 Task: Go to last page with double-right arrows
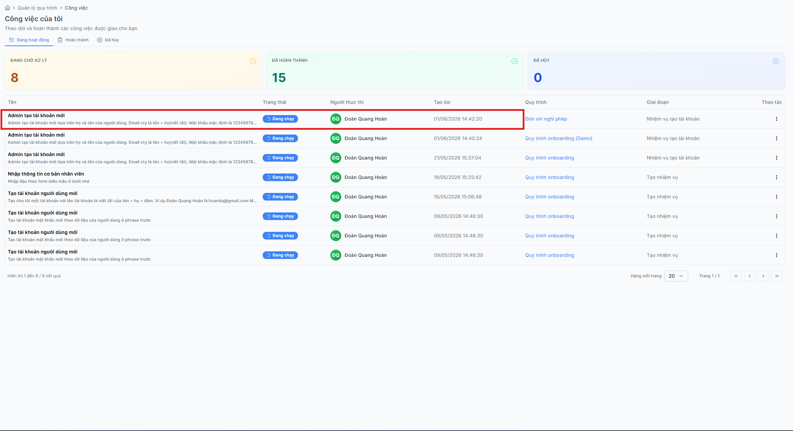[777, 276]
